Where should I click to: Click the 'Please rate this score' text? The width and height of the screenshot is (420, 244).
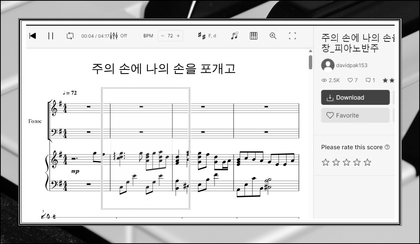click(x=352, y=147)
